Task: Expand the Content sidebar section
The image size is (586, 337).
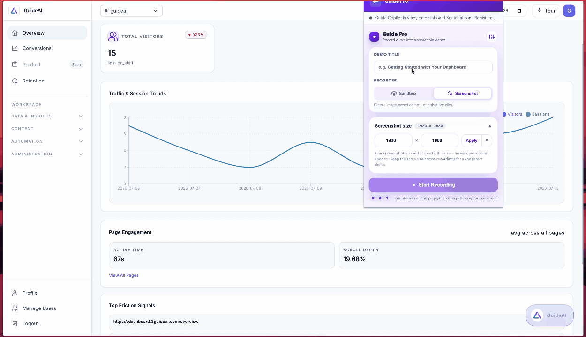Action: tap(47, 129)
